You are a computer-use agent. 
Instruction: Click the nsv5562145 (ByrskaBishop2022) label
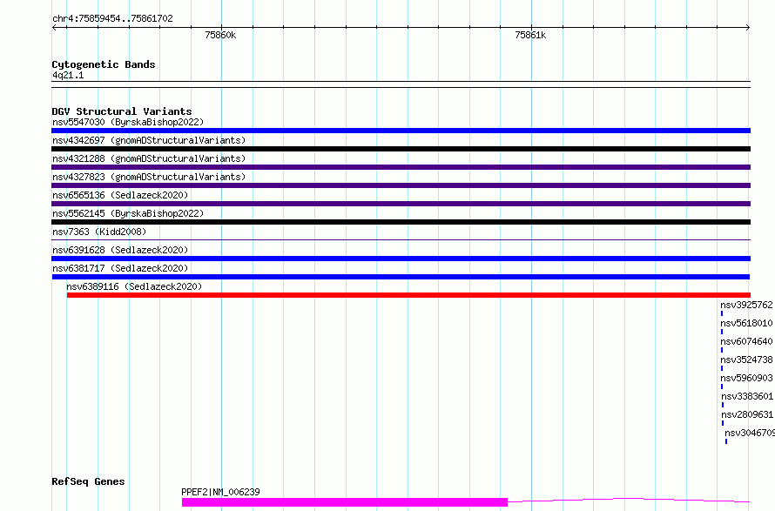[128, 213]
